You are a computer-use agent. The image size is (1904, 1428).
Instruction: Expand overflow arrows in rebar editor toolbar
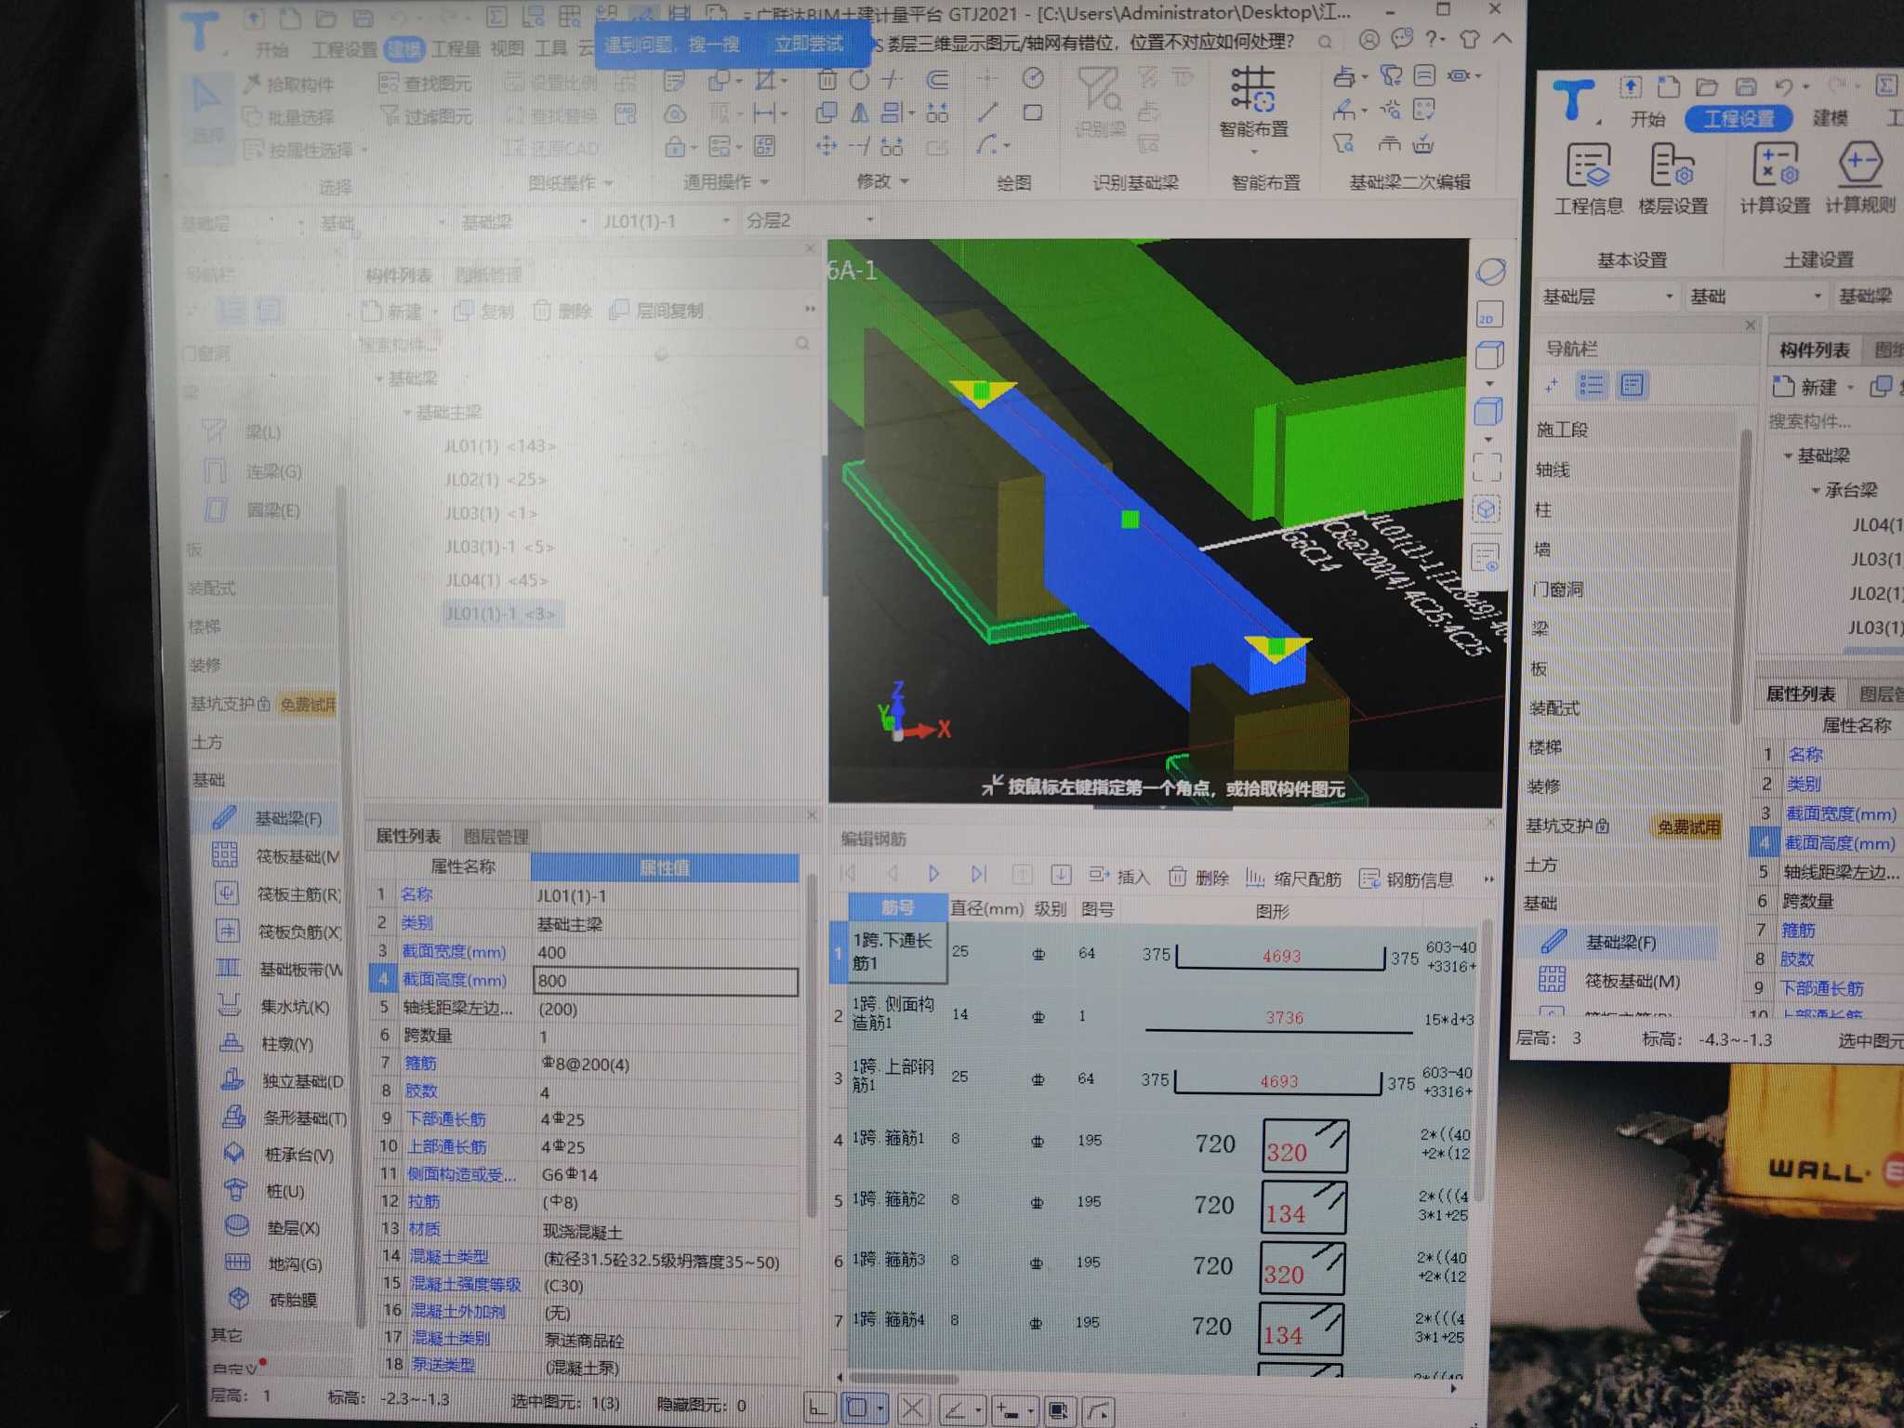[1488, 879]
